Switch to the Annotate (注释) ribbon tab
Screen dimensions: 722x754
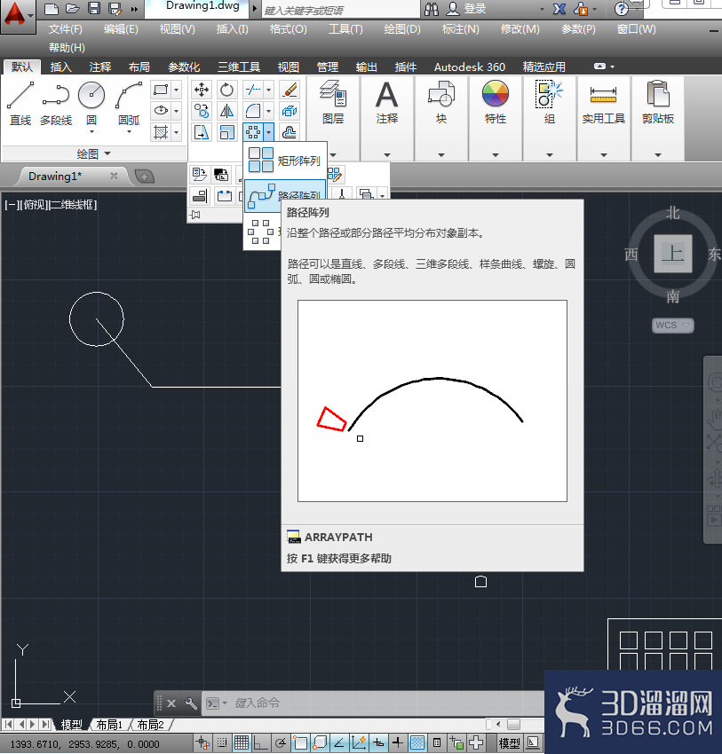pos(100,67)
